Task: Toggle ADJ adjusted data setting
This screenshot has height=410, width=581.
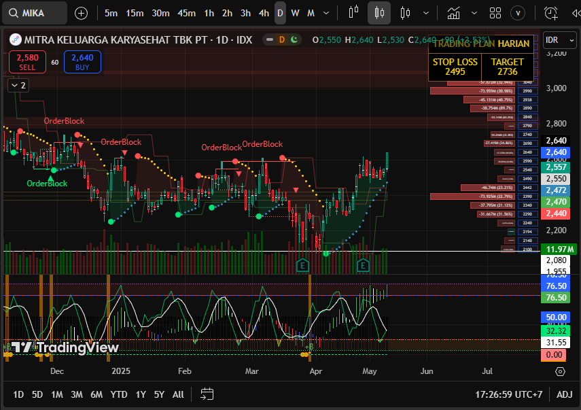Action: click(x=564, y=394)
